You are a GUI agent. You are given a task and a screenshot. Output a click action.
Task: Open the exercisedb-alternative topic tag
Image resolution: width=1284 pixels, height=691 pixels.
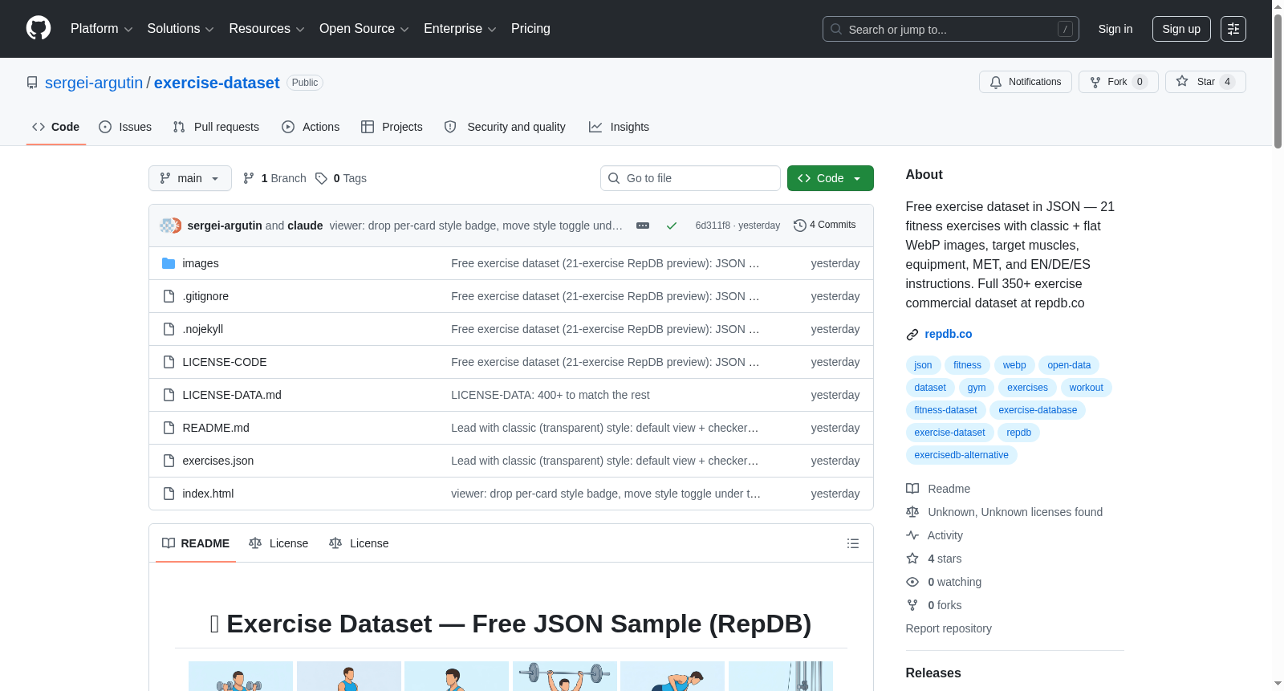961,455
